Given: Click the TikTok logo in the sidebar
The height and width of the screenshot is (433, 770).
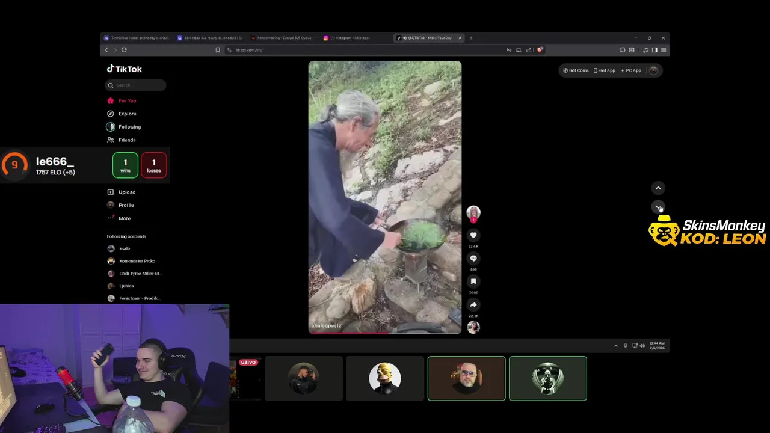Looking at the screenshot, I should coord(125,69).
